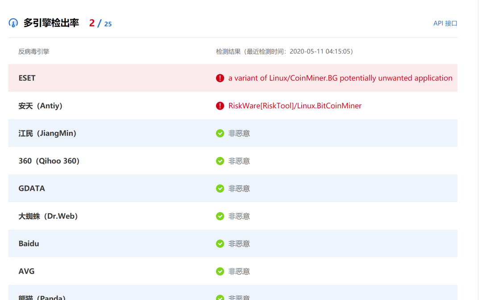Click 非恶意 result in Dr.Web row
The width and height of the screenshot is (482, 300).
click(239, 216)
